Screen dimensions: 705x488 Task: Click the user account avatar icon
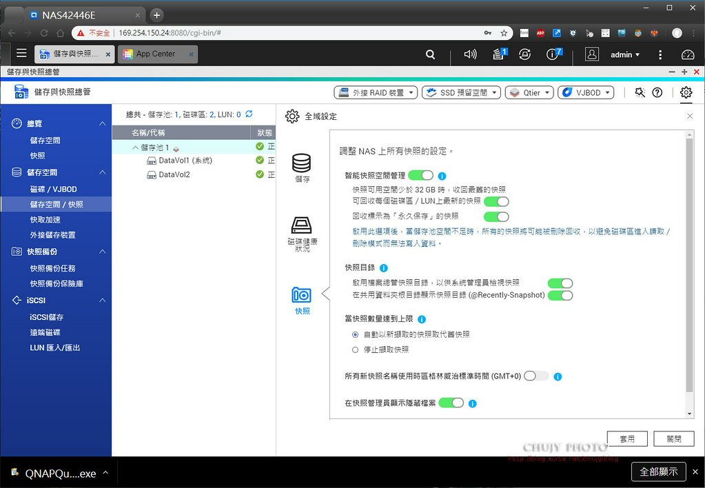pos(592,54)
